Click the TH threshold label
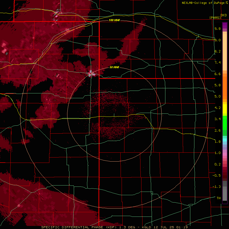229x229 pixels. tap(219, 198)
